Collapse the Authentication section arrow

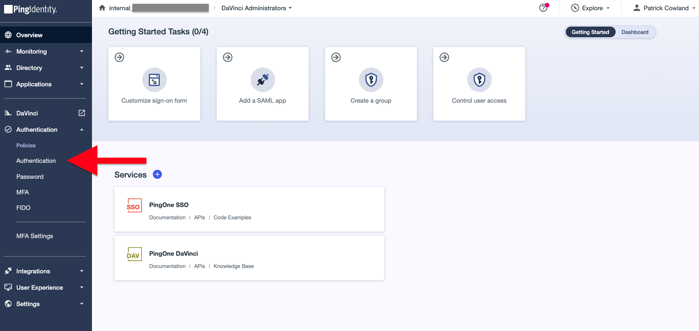(x=82, y=129)
